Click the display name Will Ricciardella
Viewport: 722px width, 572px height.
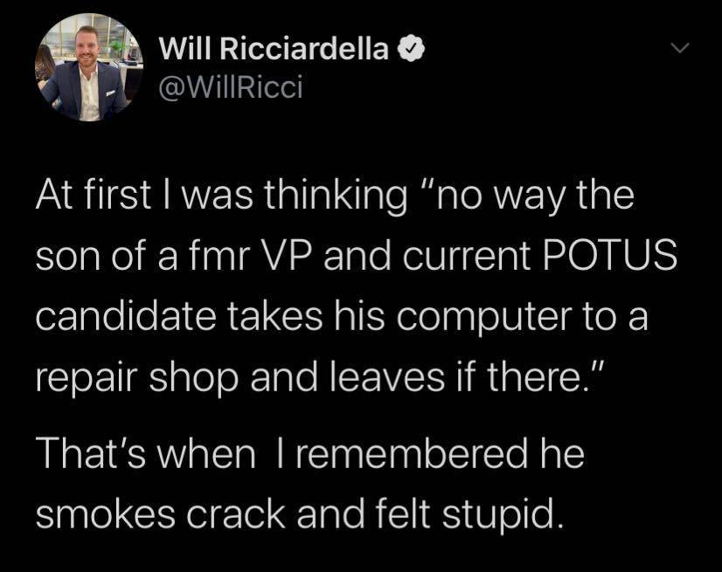coord(274,50)
